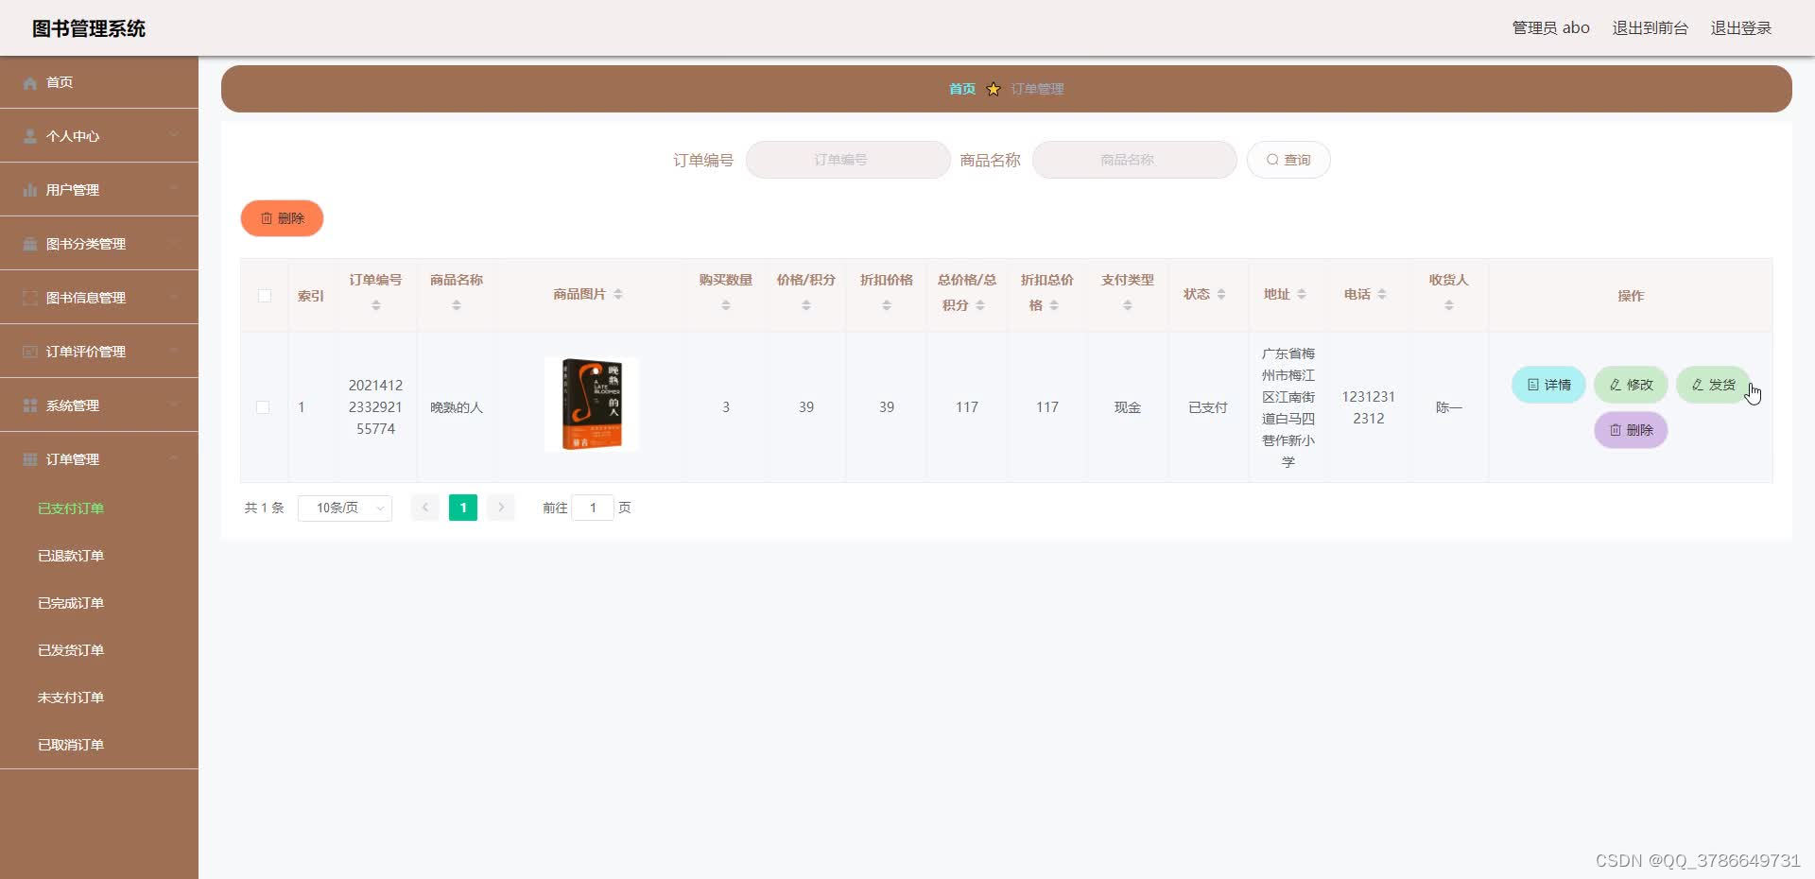
Task: Click the 修改 button for the order
Action: [x=1631, y=385]
